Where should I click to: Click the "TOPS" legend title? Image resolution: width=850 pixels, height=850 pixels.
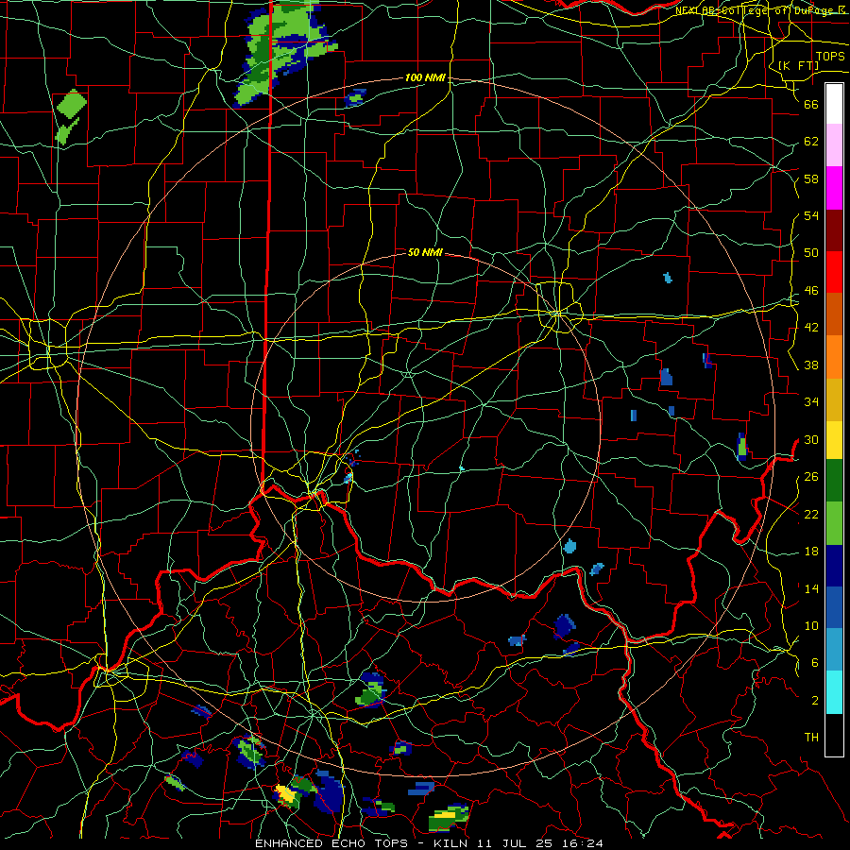830,57
